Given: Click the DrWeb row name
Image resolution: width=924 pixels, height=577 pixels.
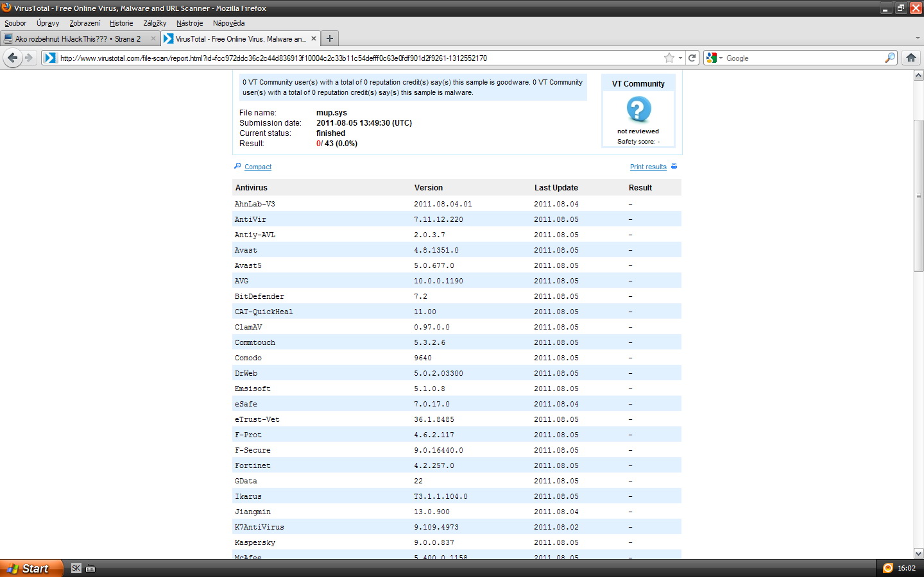Looking at the screenshot, I should pos(246,373).
